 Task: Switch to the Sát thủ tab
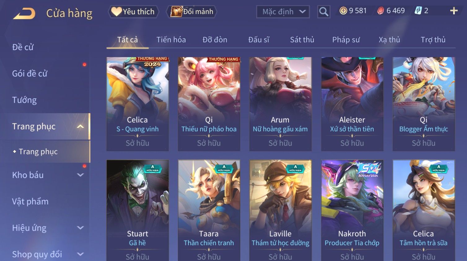tap(302, 40)
